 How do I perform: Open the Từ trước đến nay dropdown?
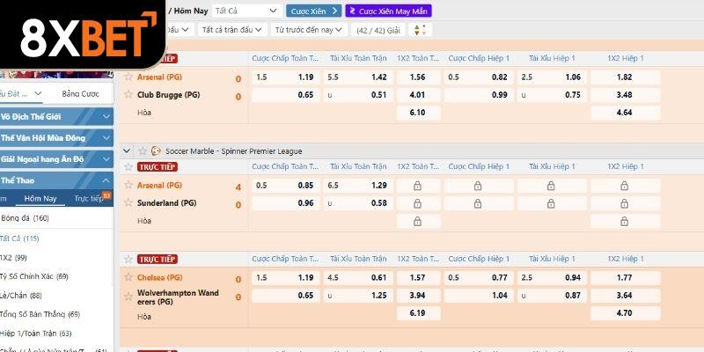point(309,29)
